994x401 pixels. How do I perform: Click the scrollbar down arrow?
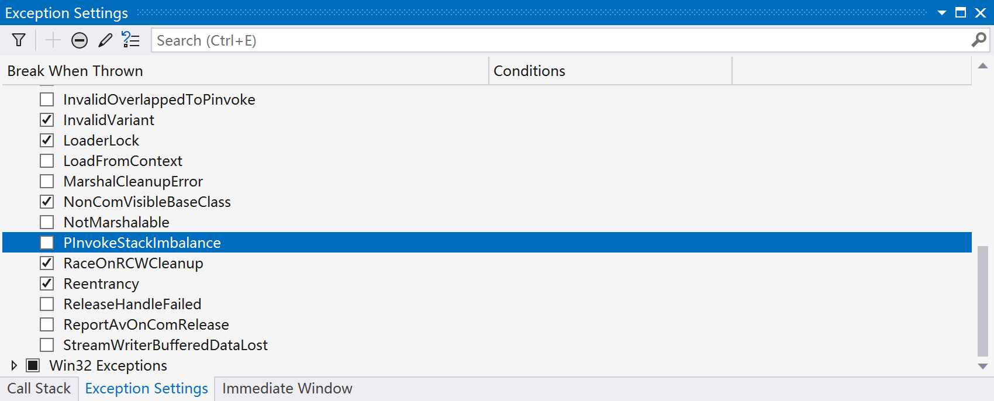pyautogui.click(x=983, y=367)
